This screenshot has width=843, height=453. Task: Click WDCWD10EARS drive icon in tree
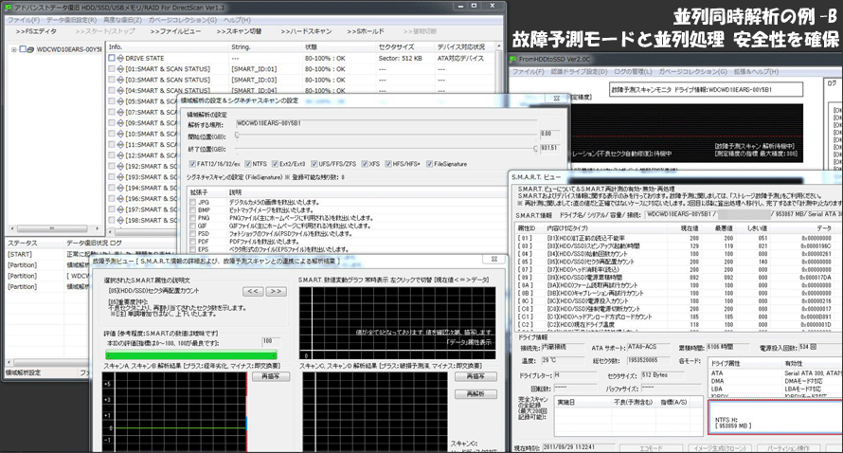(x=30, y=49)
